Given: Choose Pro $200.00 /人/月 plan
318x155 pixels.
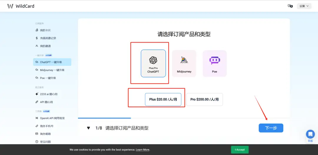Looking at the screenshot, I should click(205, 100).
